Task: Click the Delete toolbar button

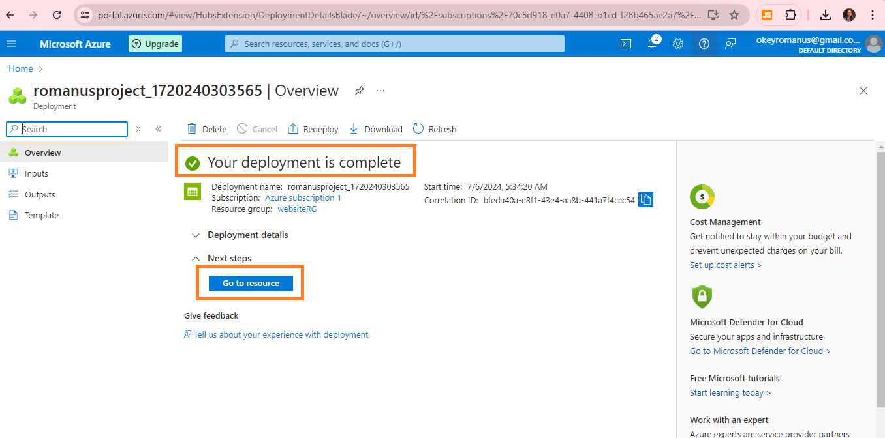Action: [207, 129]
